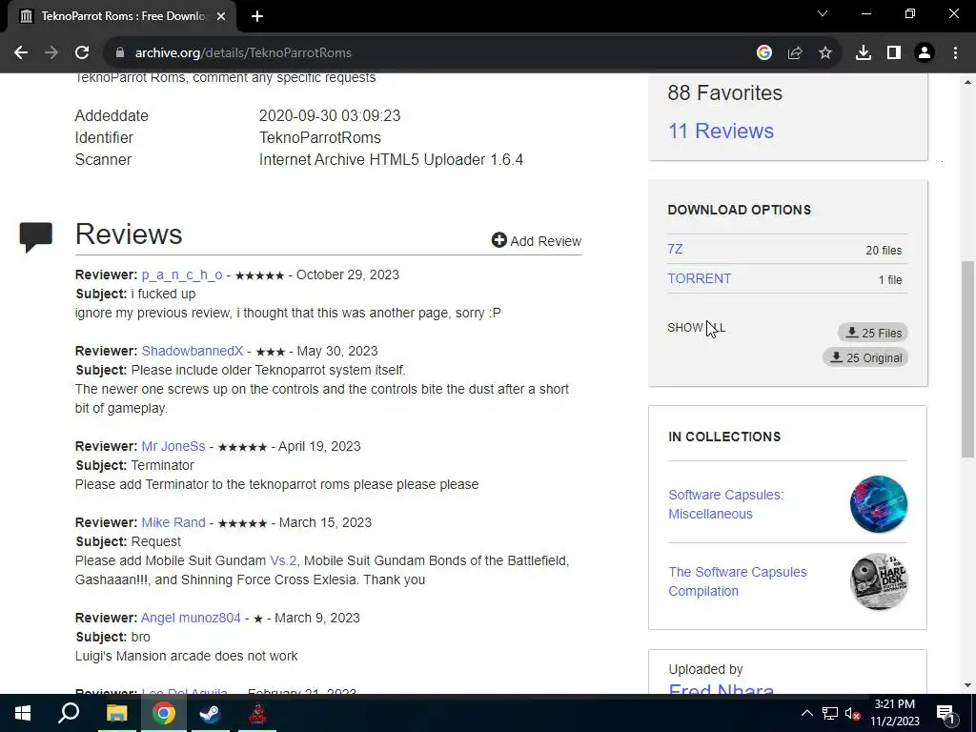Click the IN COLLECTIONS heading
This screenshot has height=732, width=976.
point(724,437)
